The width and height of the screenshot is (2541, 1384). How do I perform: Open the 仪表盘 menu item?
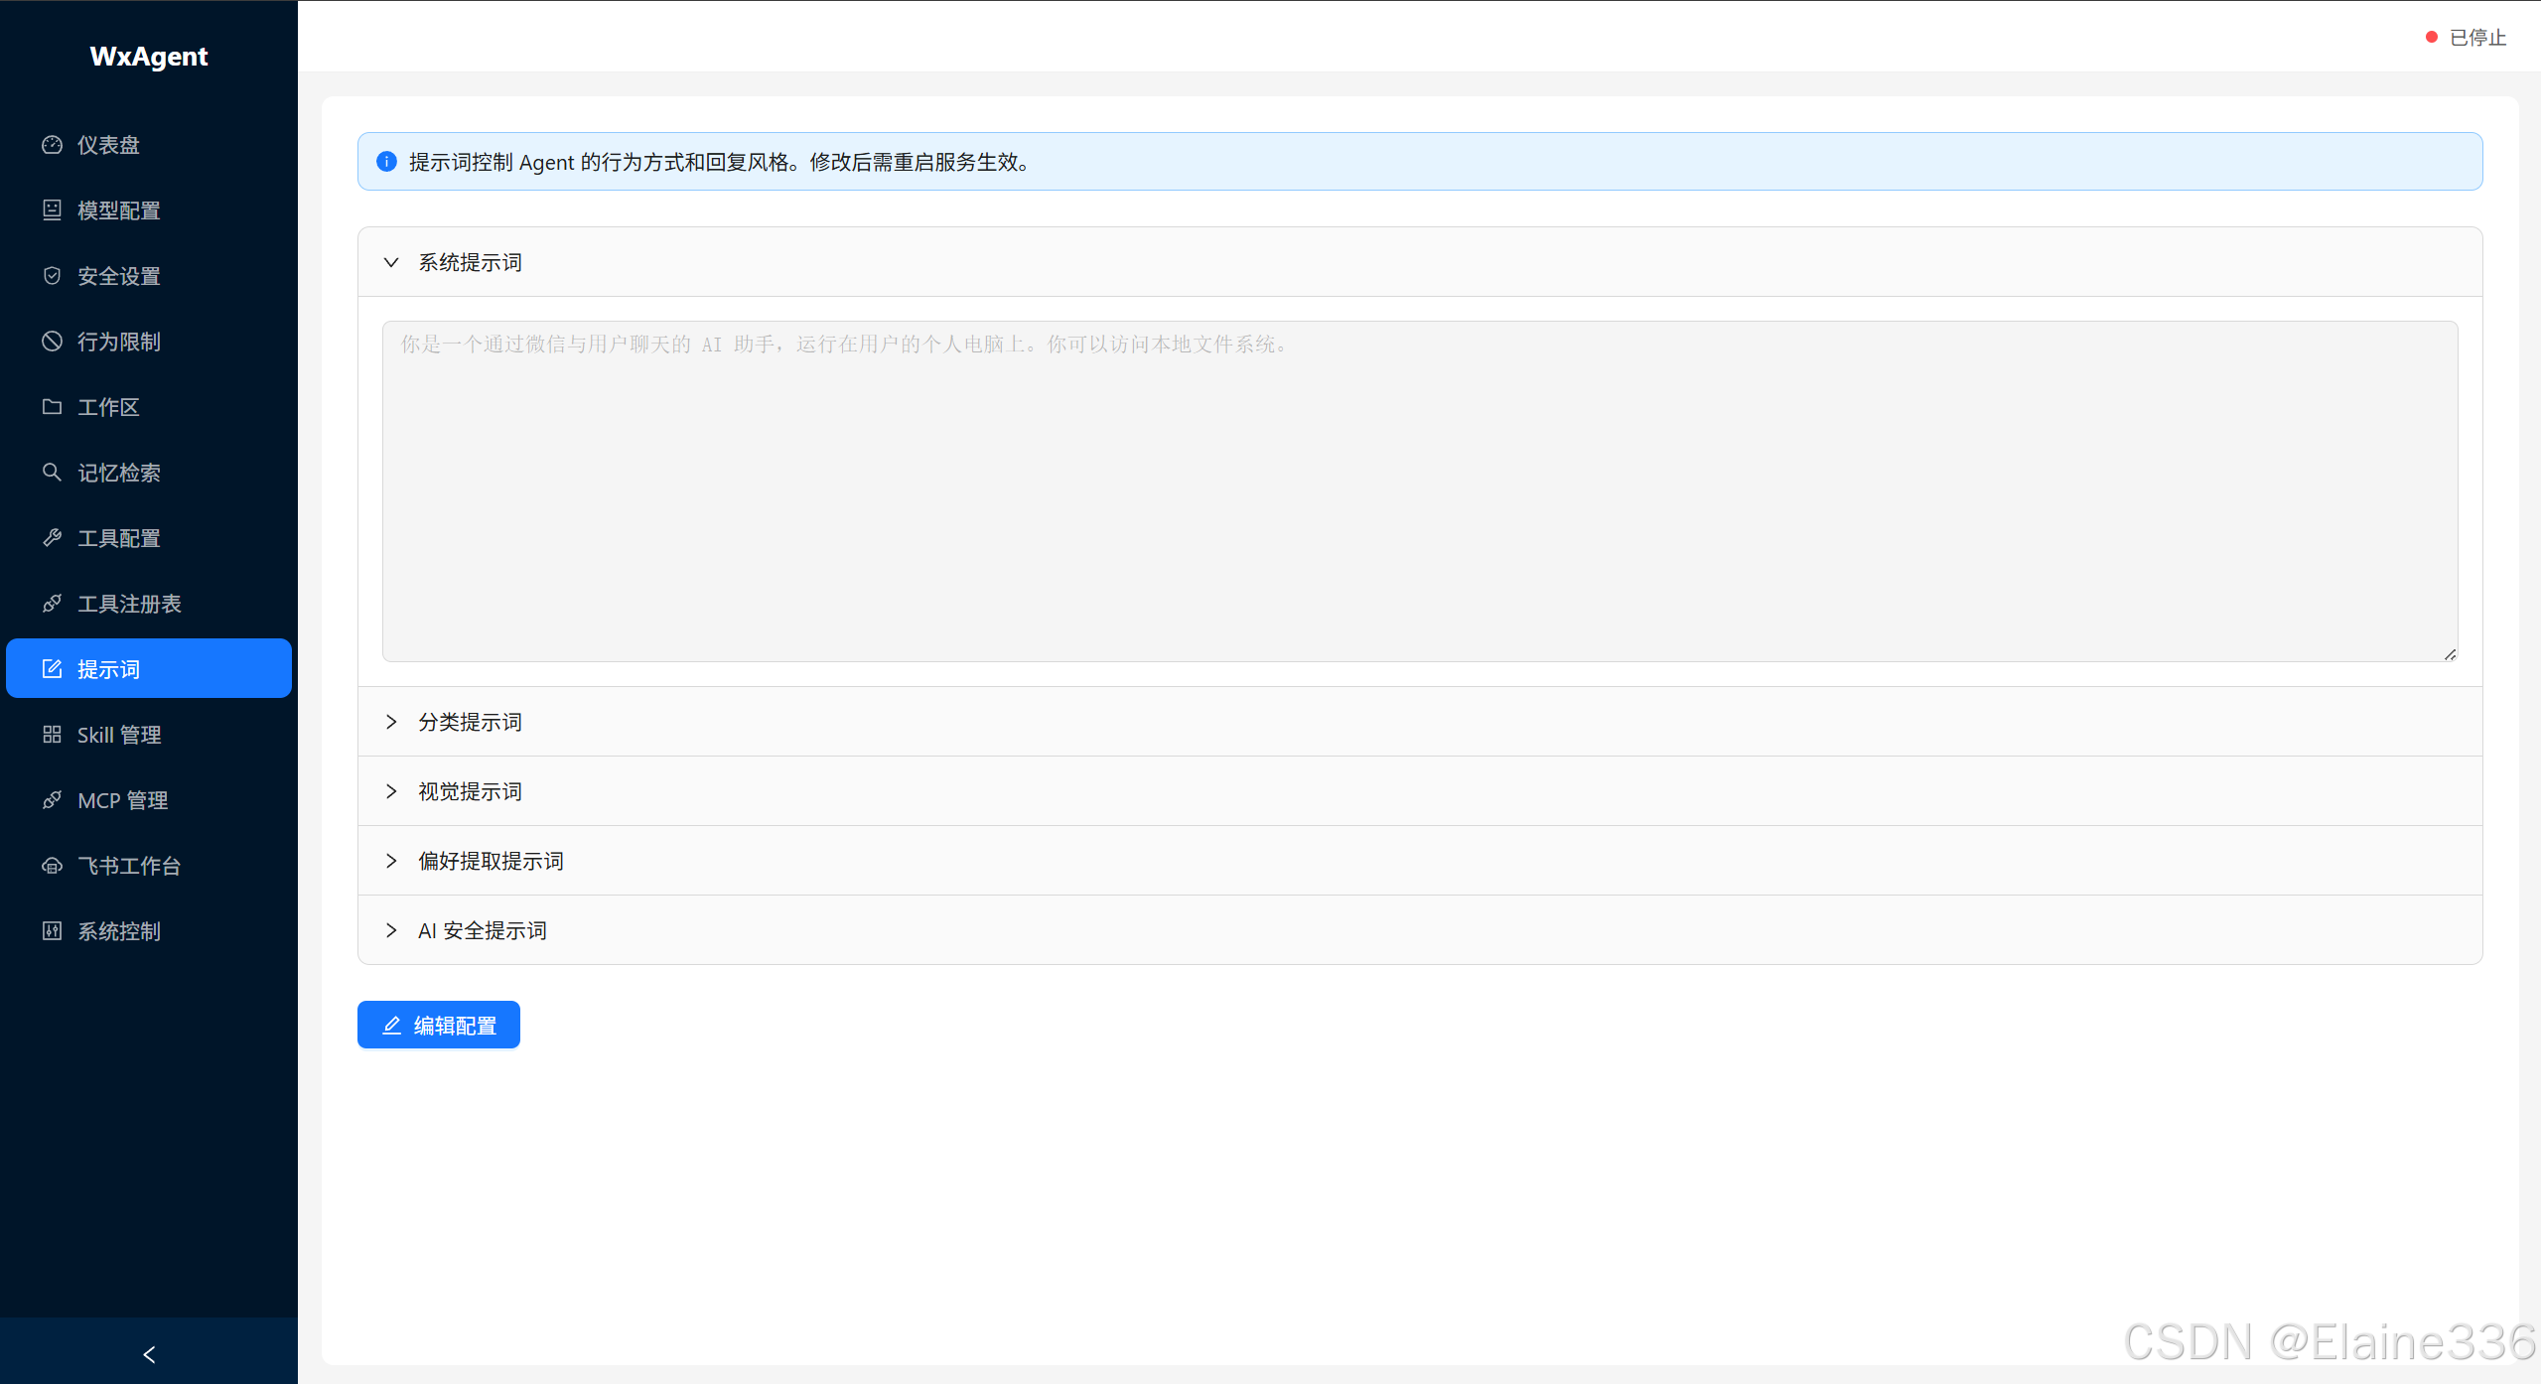tap(149, 145)
